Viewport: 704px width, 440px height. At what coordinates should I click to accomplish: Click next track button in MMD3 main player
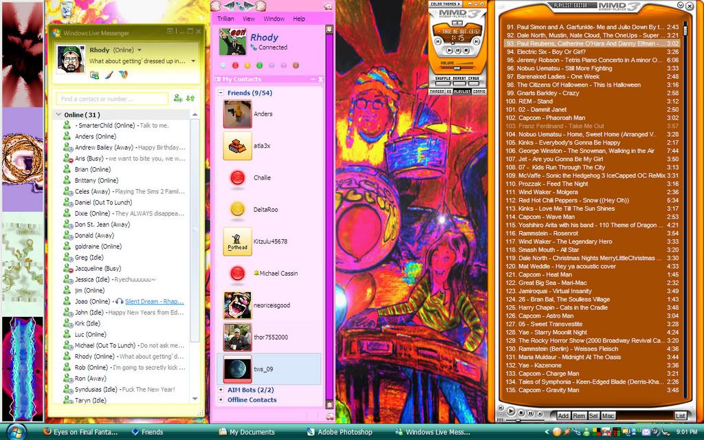(476, 41)
